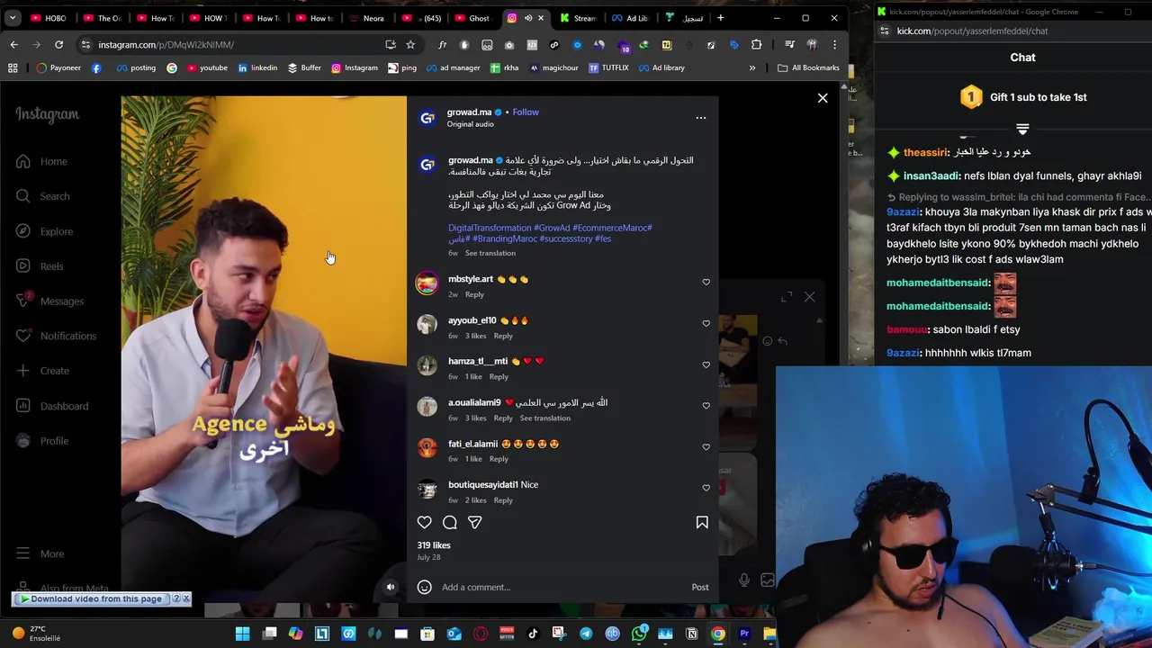This screenshot has width=1152, height=648.
Task: Like ayyoub_el10's comment
Action: pyautogui.click(x=706, y=324)
